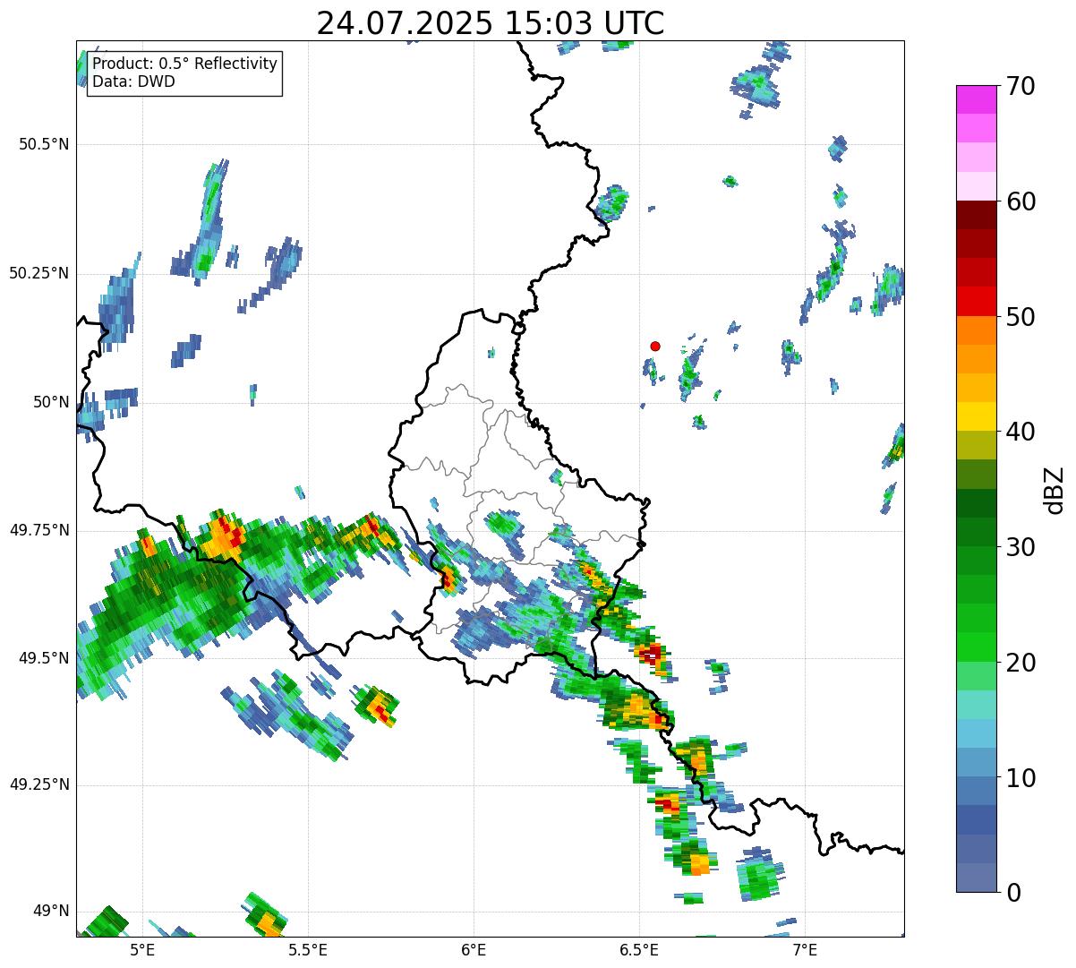
Task: Pick the bright red segment just above 50
Action: [x=977, y=301]
